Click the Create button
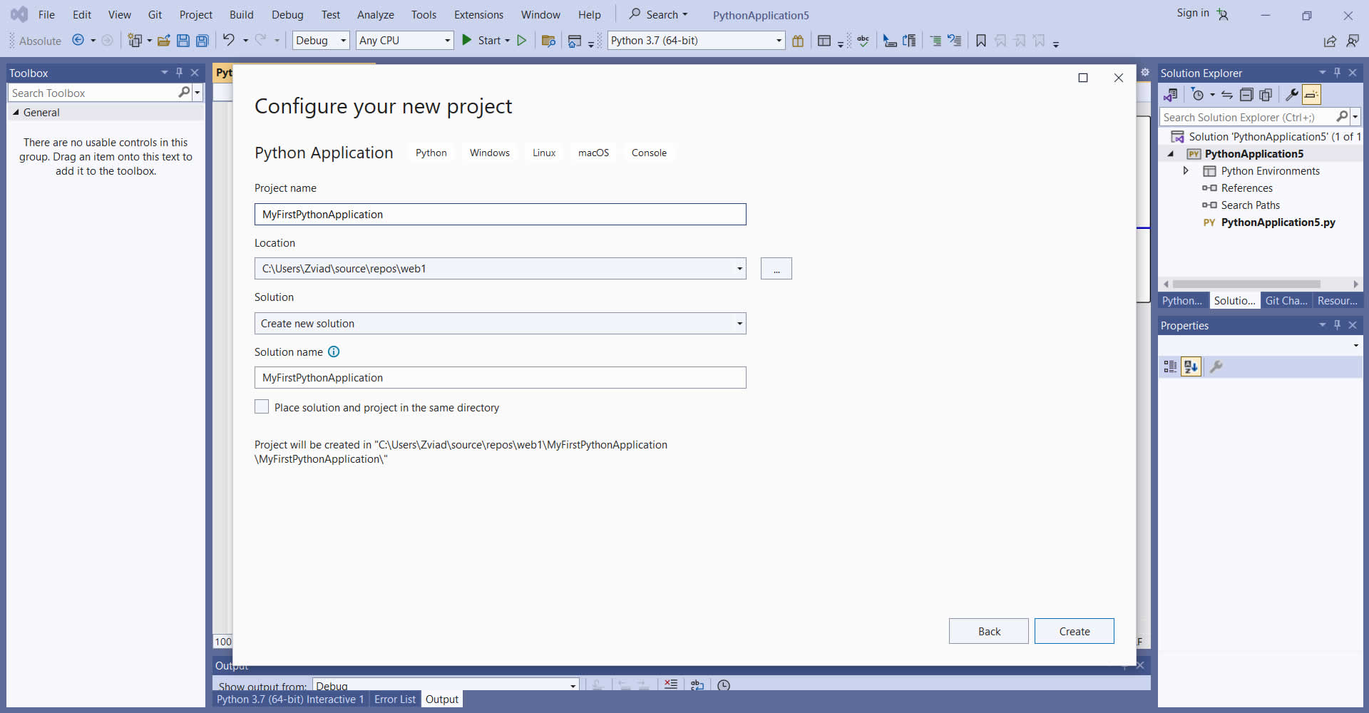This screenshot has width=1369, height=713. coord(1074,631)
